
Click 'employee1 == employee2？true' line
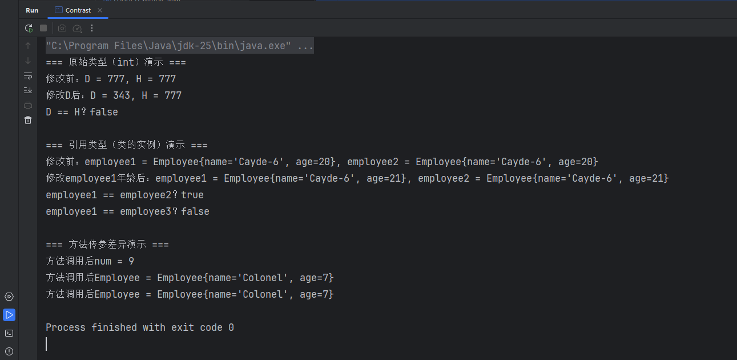click(124, 195)
